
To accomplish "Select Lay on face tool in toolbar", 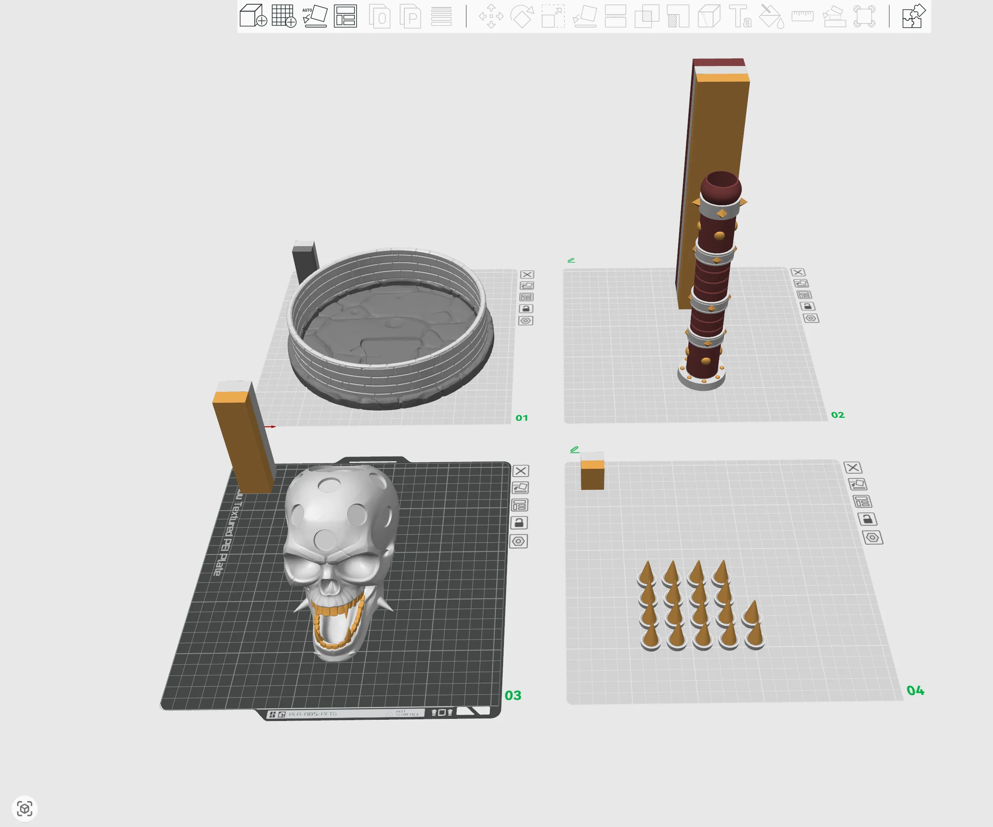I will click(584, 16).
